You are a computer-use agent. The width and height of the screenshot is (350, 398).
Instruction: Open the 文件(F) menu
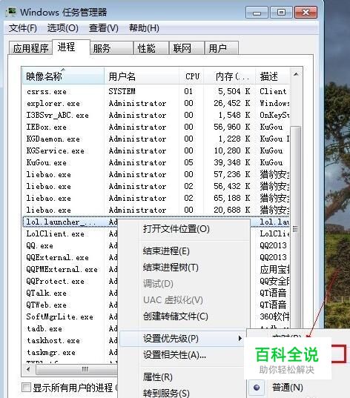(x=23, y=28)
